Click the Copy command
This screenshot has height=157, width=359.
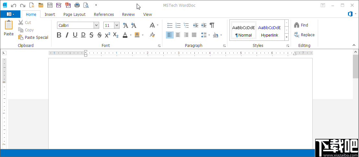tap(26, 30)
